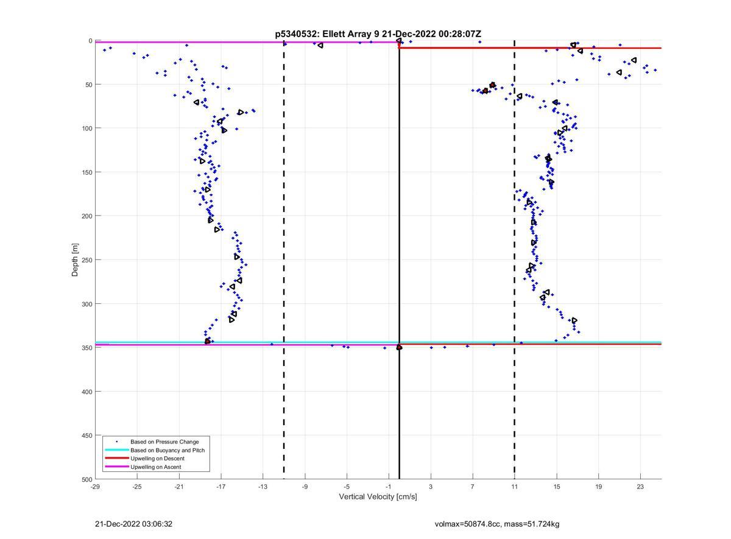The height and width of the screenshot is (539, 731).
Task: Click x-axis tick label 19
Action: pyautogui.click(x=599, y=487)
